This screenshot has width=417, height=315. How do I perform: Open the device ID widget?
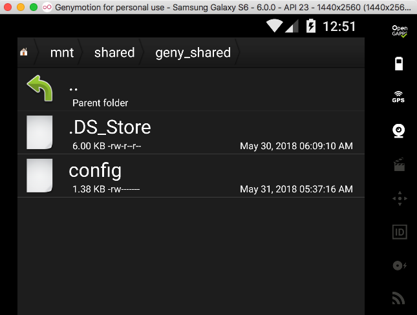(x=400, y=232)
